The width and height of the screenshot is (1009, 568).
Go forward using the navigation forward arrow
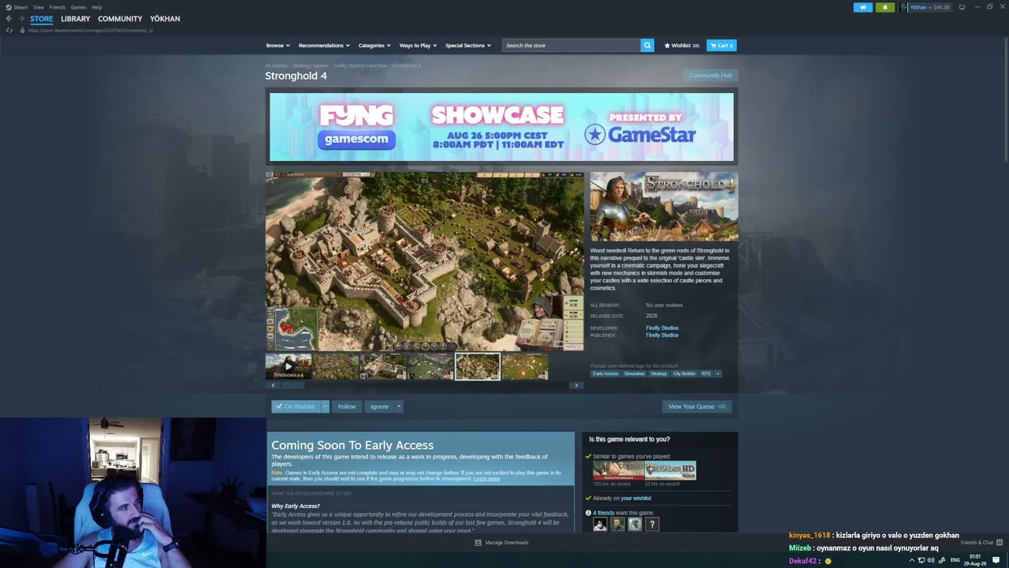pyautogui.click(x=21, y=19)
